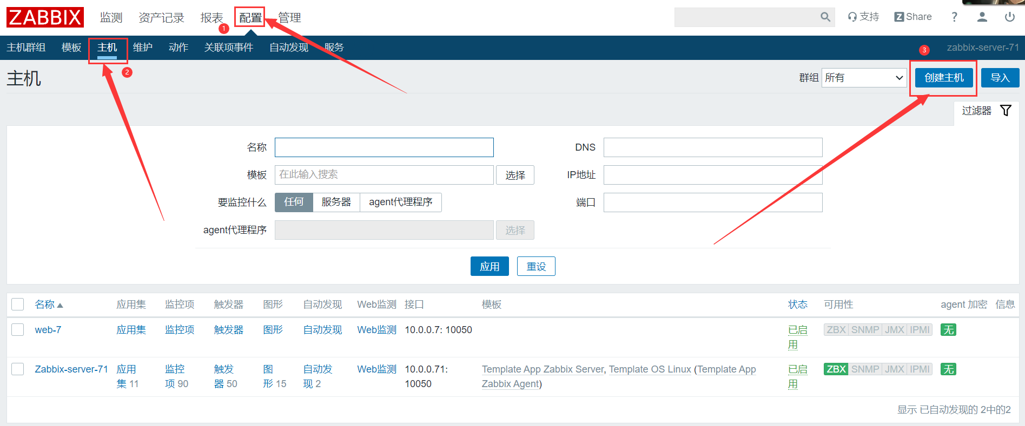The width and height of the screenshot is (1025, 426).
Task: Focus the IP地址 filter input
Action: (713, 175)
